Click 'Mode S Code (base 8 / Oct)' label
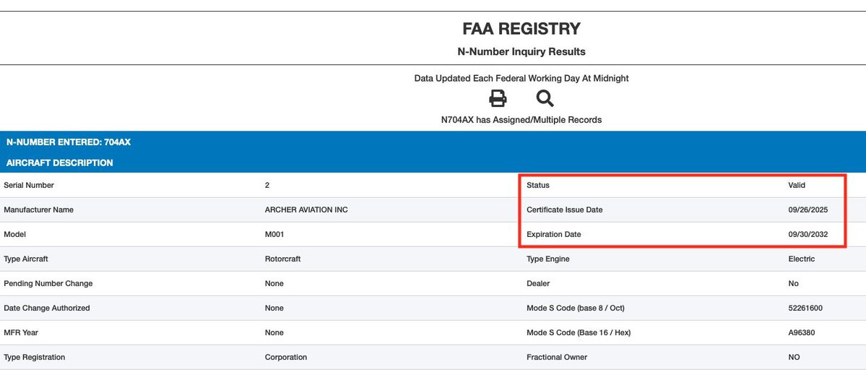The height and width of the screenshot is (380, 866). [x=576, y=308]
